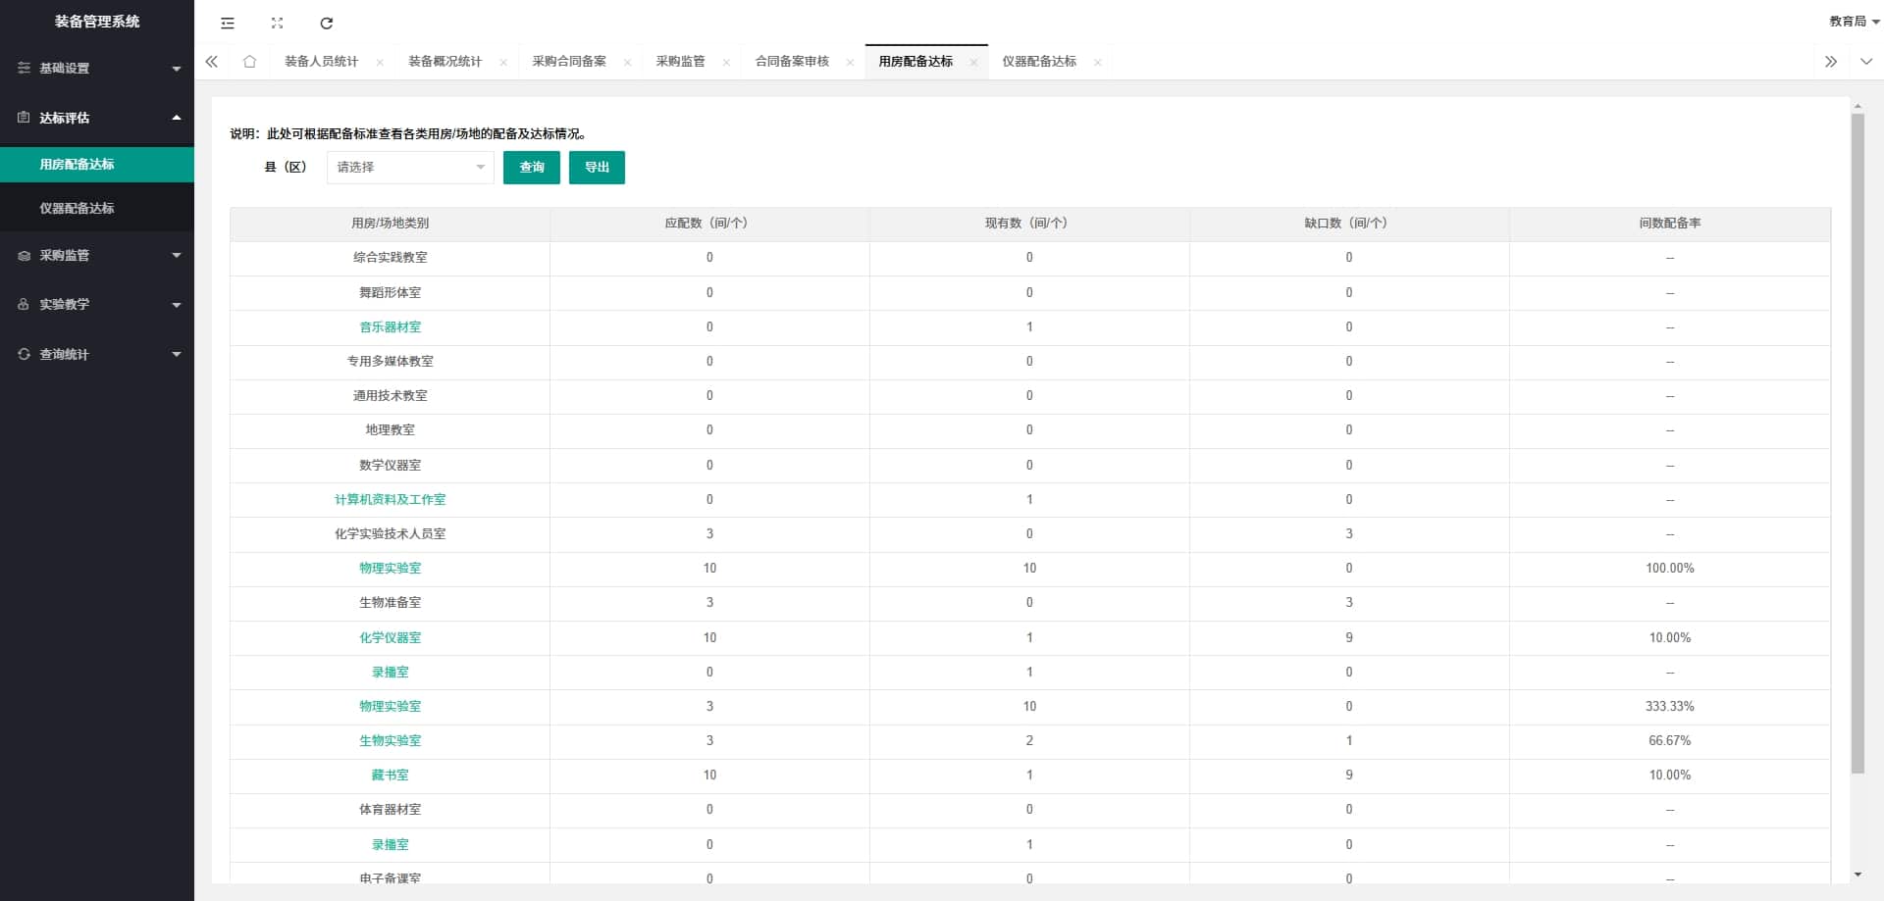Go to the home tab icon
The height and width of the screenshot is (901, 1884).
(249, 62)
